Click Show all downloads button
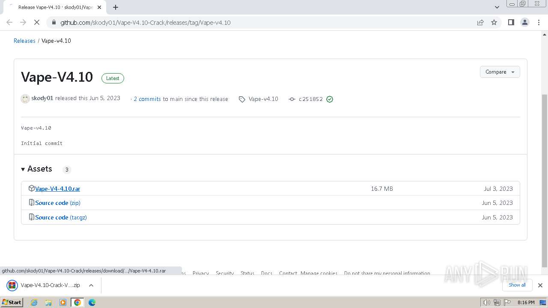Viewport: 548px width, 308px height. 517,285
